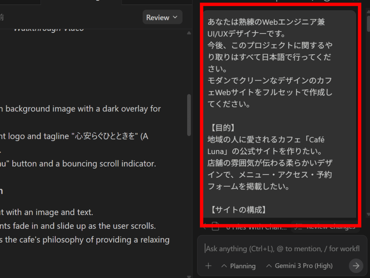Click the chat panel scrollbar thumb

[367, 23]
